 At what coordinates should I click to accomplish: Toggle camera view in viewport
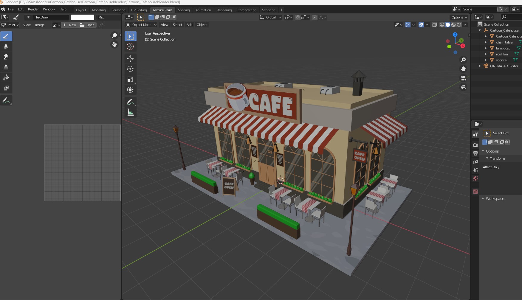463,78
